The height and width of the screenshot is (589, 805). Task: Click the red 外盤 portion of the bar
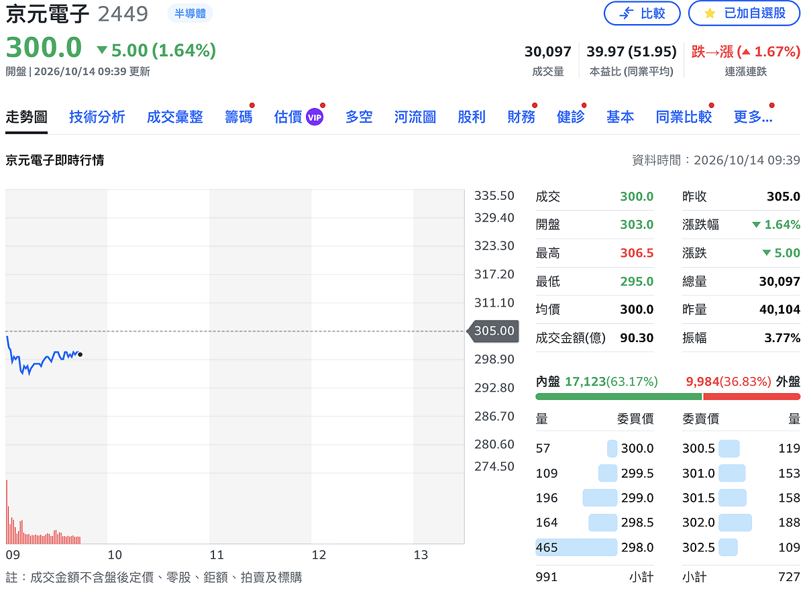751,396
